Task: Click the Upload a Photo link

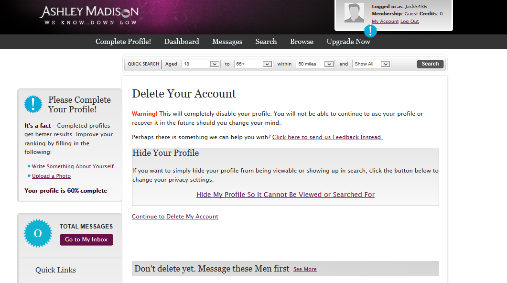Action: tap(51, 176)
